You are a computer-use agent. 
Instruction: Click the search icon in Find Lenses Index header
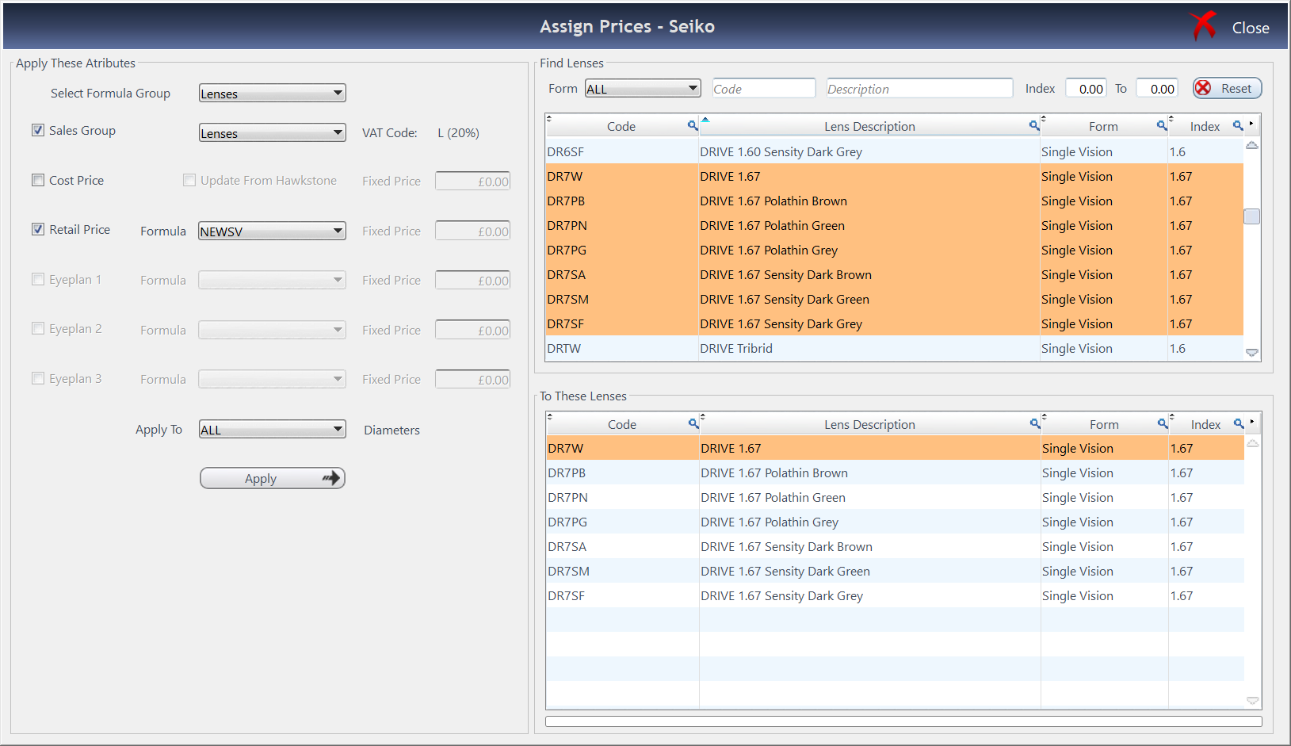1238,125
